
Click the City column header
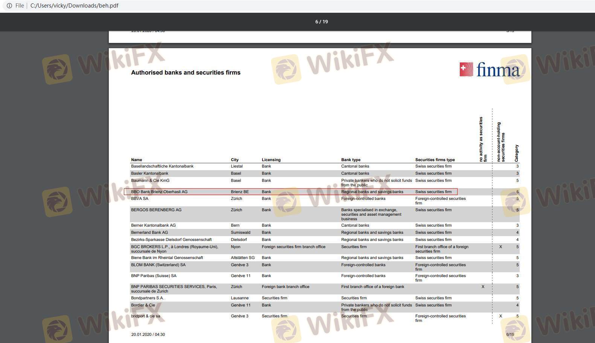235,160
